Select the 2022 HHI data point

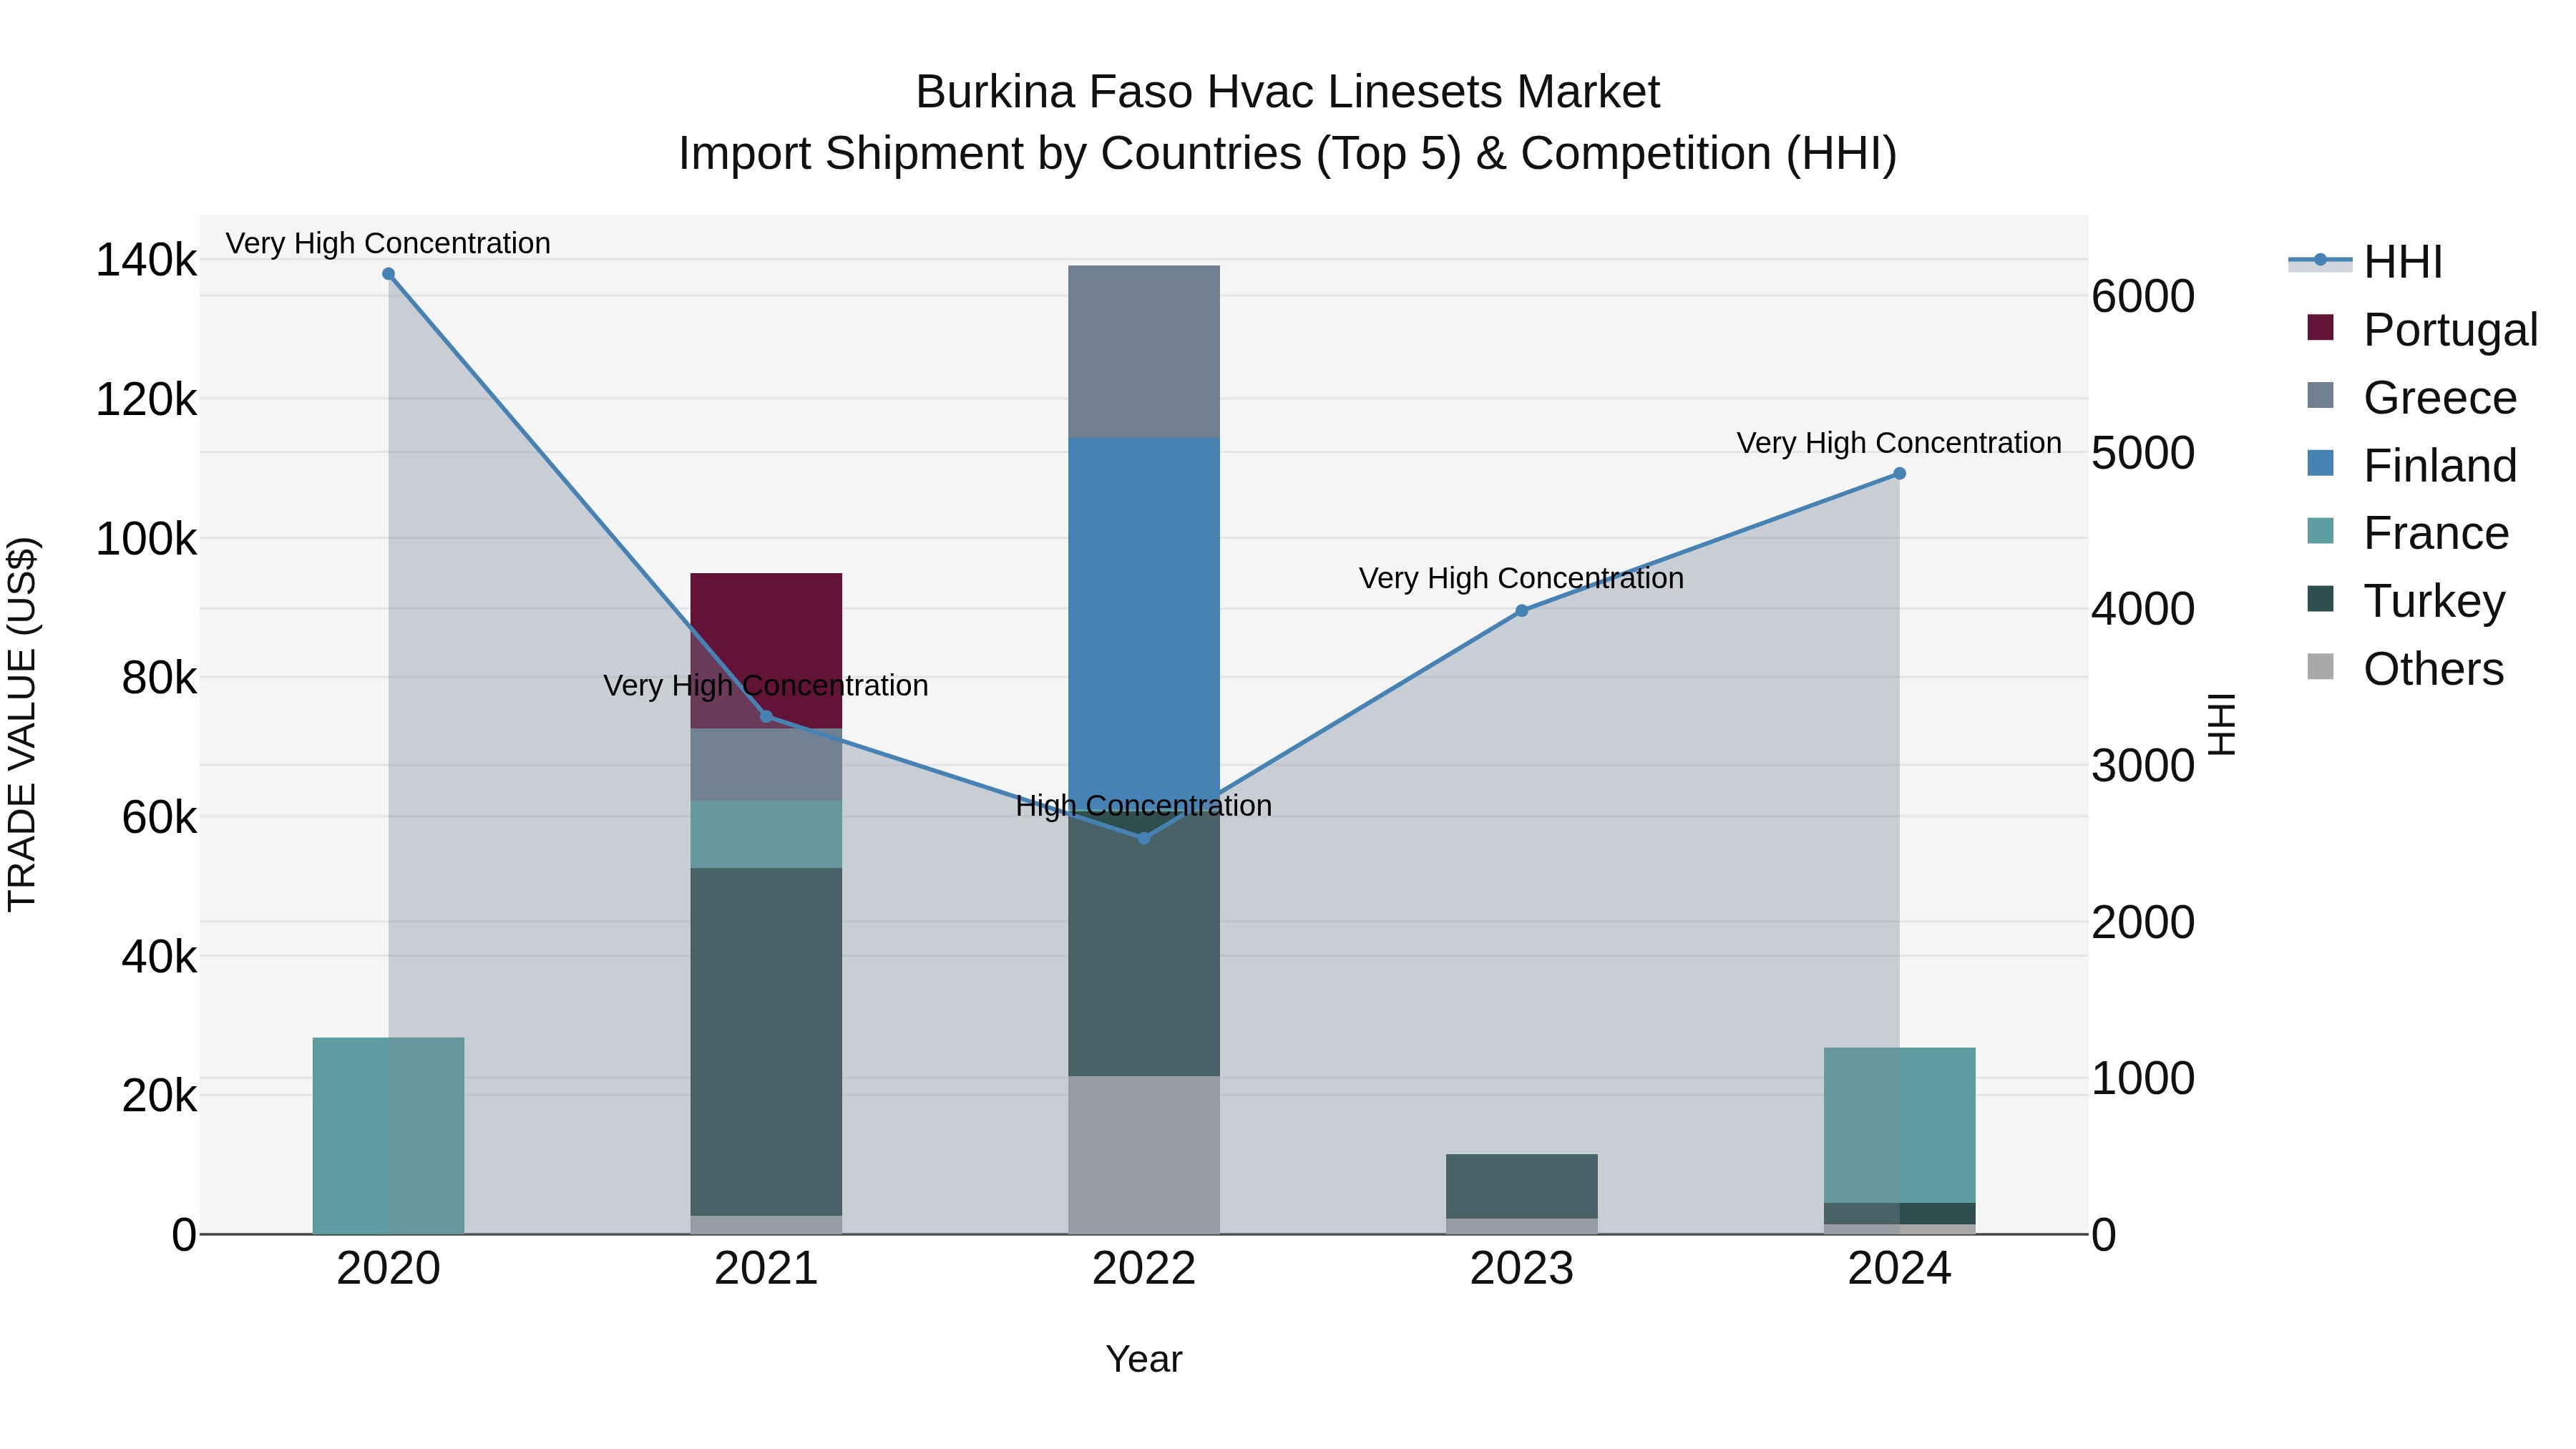[1144, 838]
